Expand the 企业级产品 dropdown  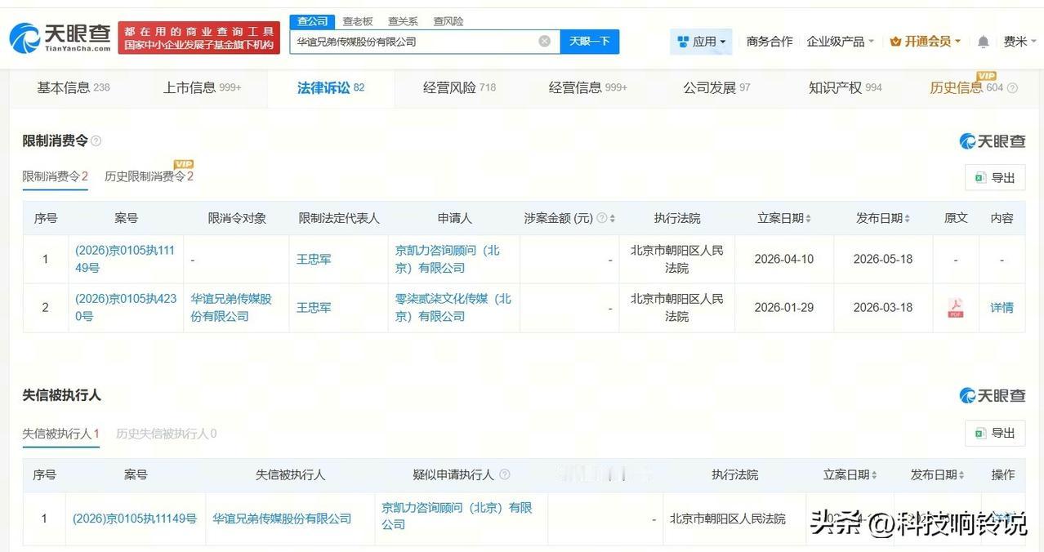point(841,42)
